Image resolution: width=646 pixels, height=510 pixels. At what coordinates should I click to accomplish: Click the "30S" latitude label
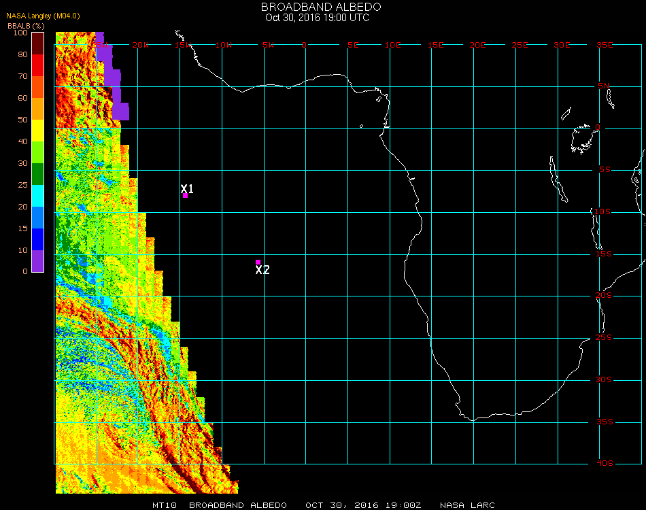pos(604,379)
